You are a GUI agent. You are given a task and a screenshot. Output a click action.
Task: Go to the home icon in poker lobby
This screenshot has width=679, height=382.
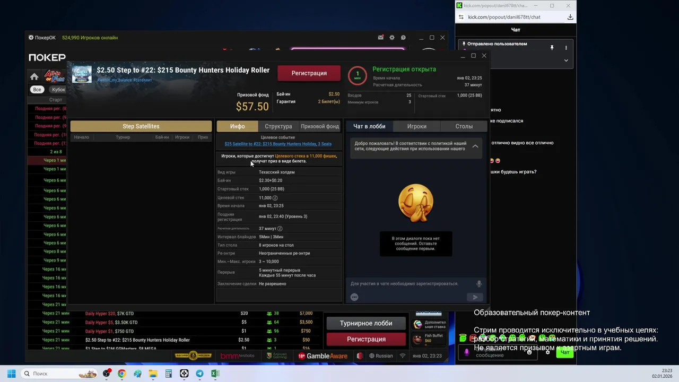tap(34, 76)
